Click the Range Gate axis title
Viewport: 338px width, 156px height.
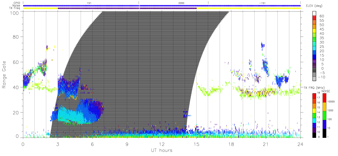click(x=4, y=75)
